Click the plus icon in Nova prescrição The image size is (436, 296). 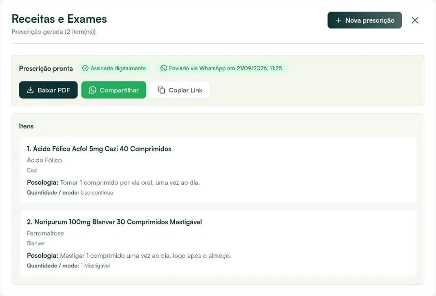point(339,20)
